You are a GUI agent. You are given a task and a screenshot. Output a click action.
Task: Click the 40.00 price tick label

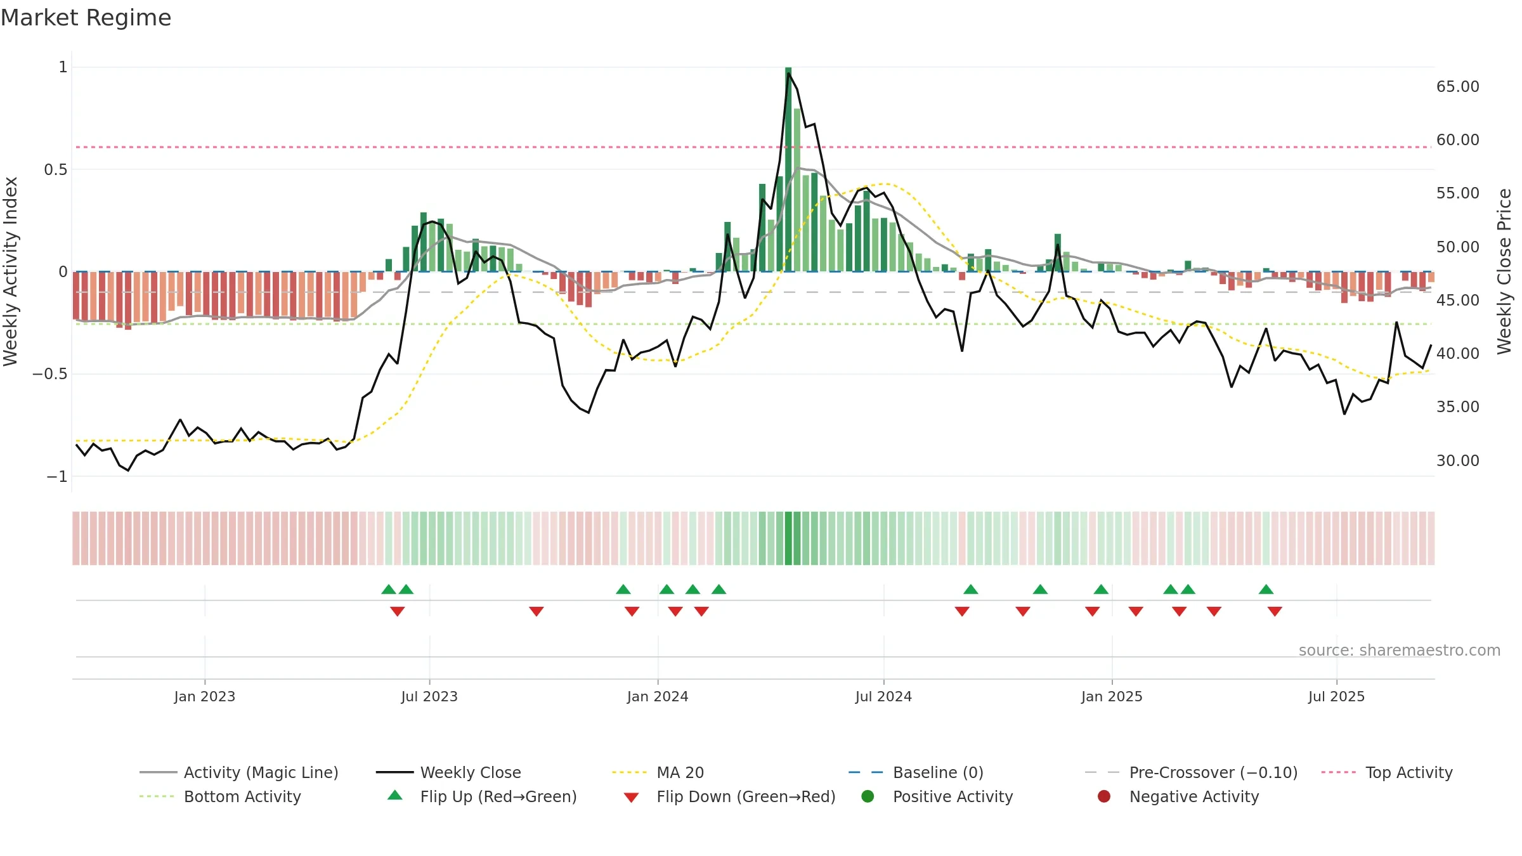(1458, 353)
